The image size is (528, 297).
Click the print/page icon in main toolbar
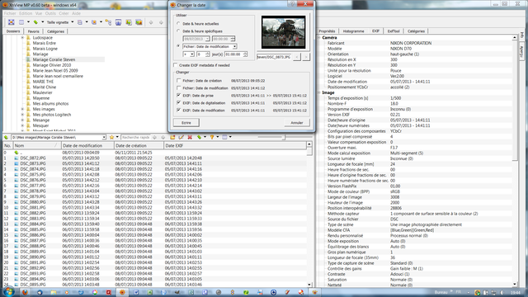click(x=80, y=22)
